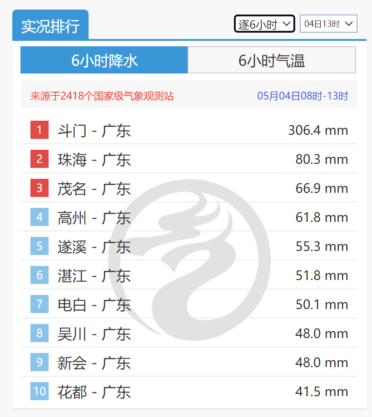Viewport: 372px width, 417px height.
Task: Click the 湛江 - 广东 station name
Action: 94,276
